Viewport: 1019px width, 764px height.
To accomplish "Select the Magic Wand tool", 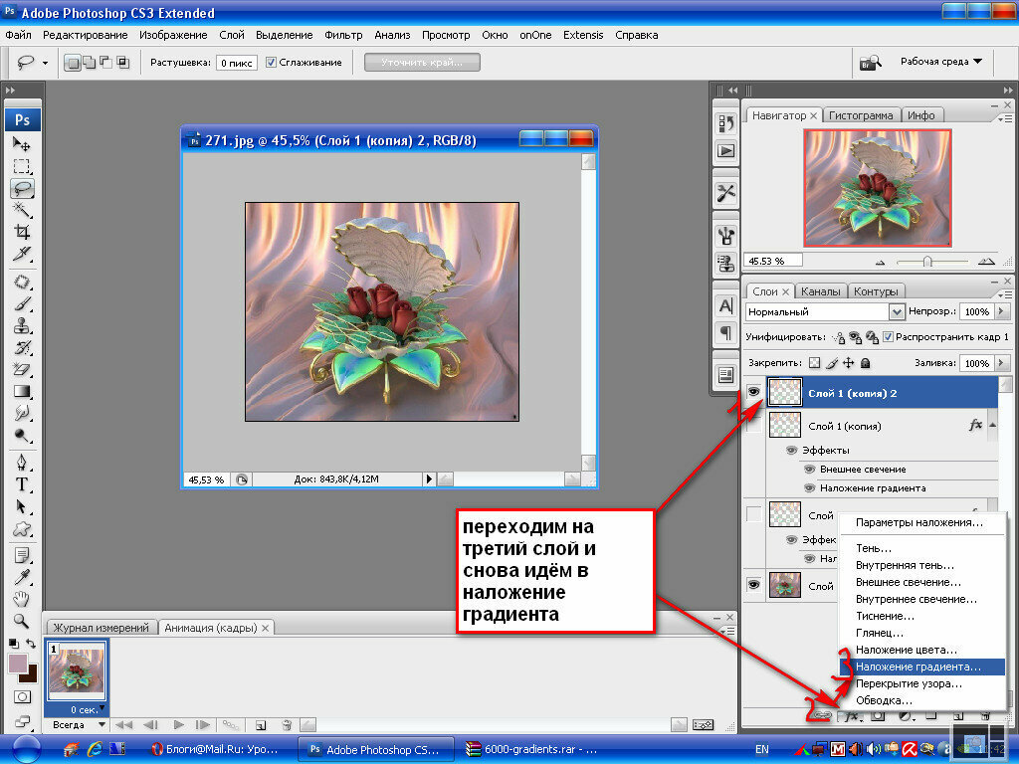I will [x=22, y=210].
